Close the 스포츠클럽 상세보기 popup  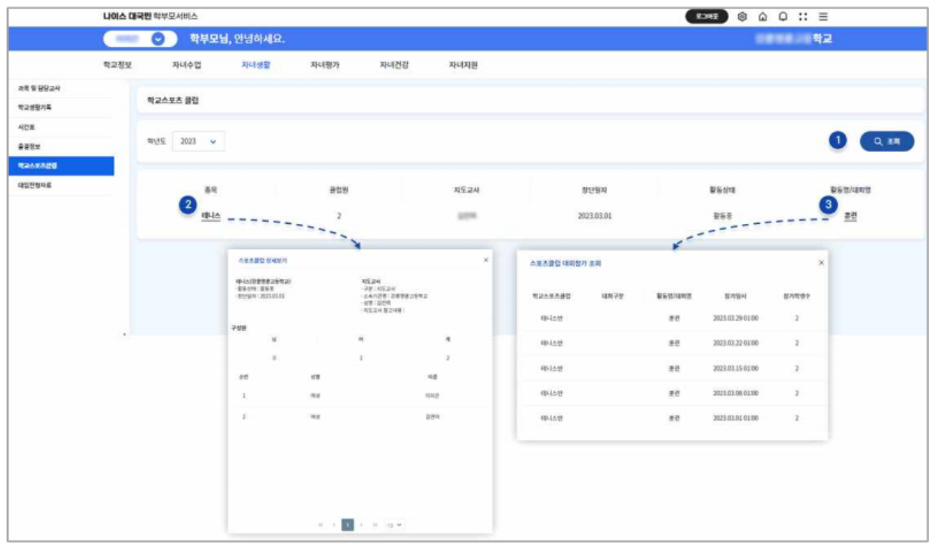(484, 261)
